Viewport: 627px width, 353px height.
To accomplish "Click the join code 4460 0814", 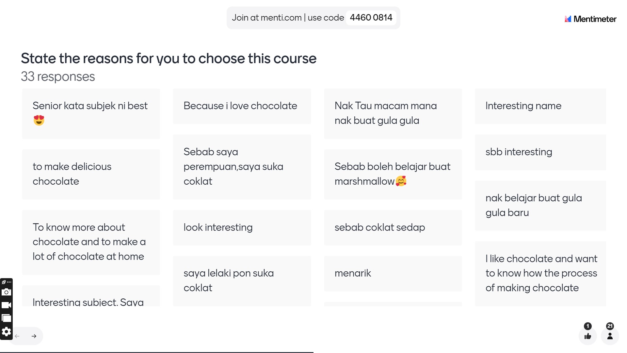I will pos(371,18).
